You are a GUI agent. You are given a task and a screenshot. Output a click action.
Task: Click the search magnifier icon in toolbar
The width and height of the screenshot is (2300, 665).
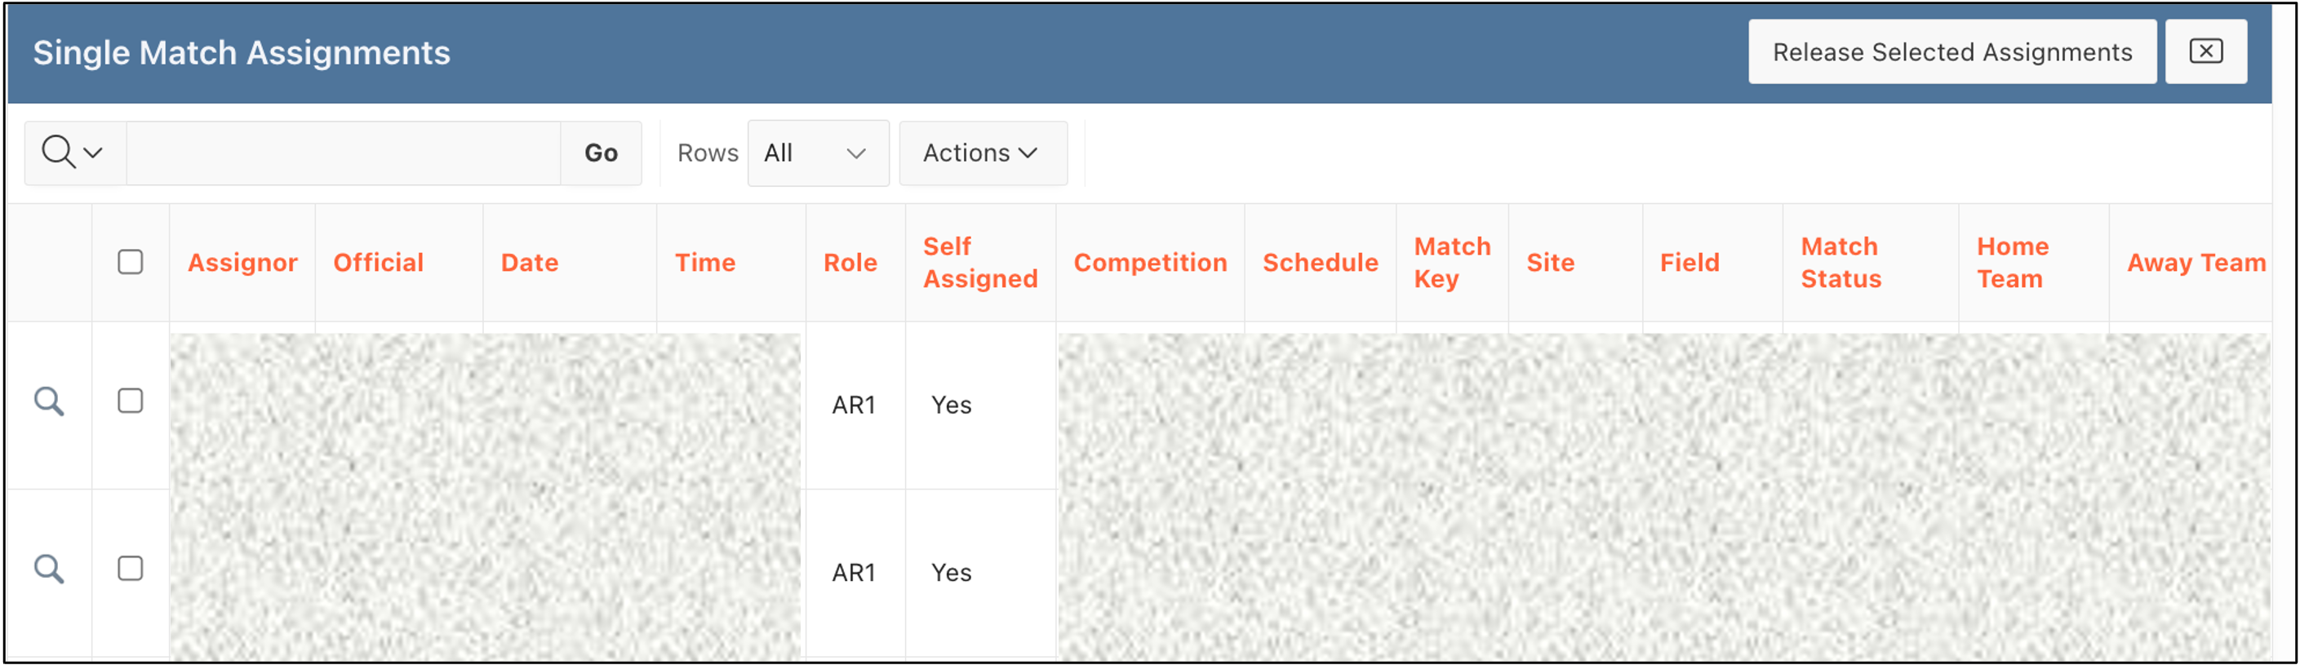click(58, 153)
